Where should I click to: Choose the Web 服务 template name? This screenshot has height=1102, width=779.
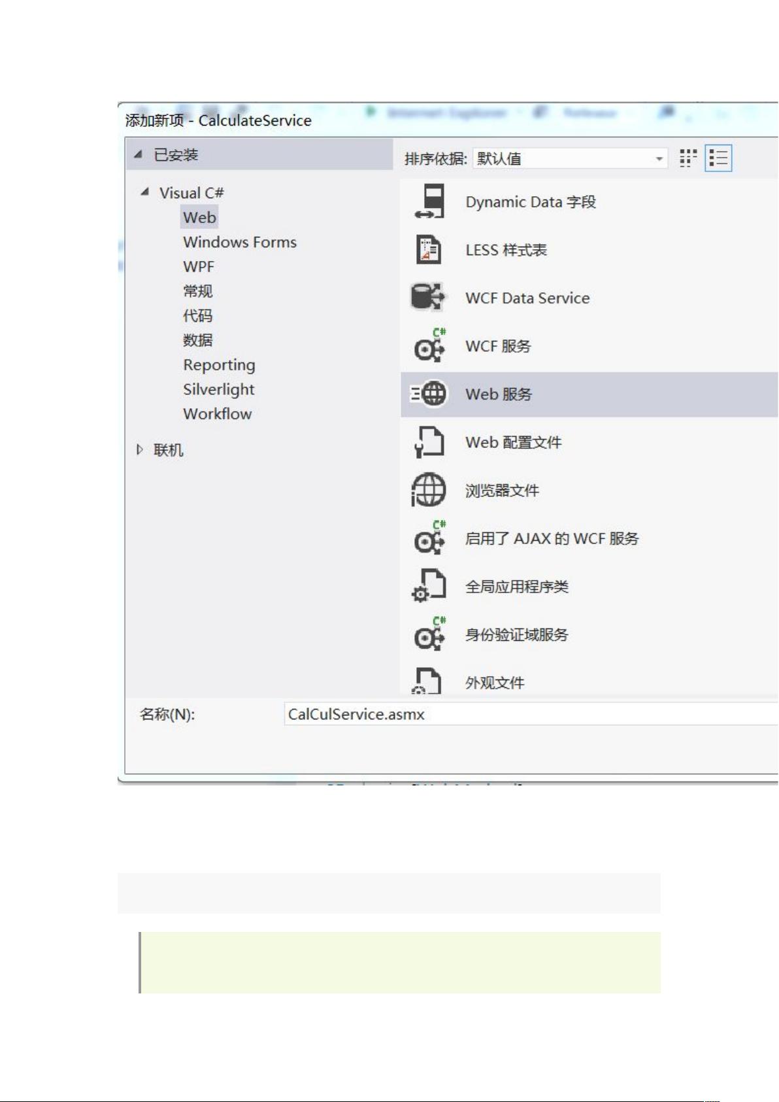[499, 394]
